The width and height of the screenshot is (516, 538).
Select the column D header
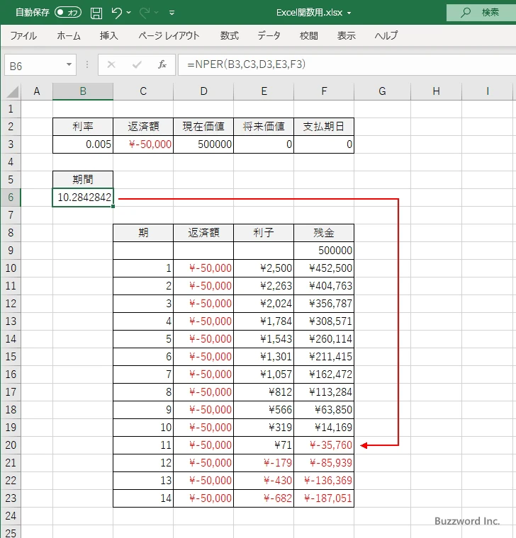(203, 91)
